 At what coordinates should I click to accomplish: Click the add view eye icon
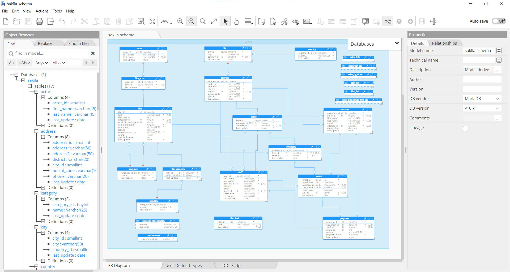[x=295, y=21]
